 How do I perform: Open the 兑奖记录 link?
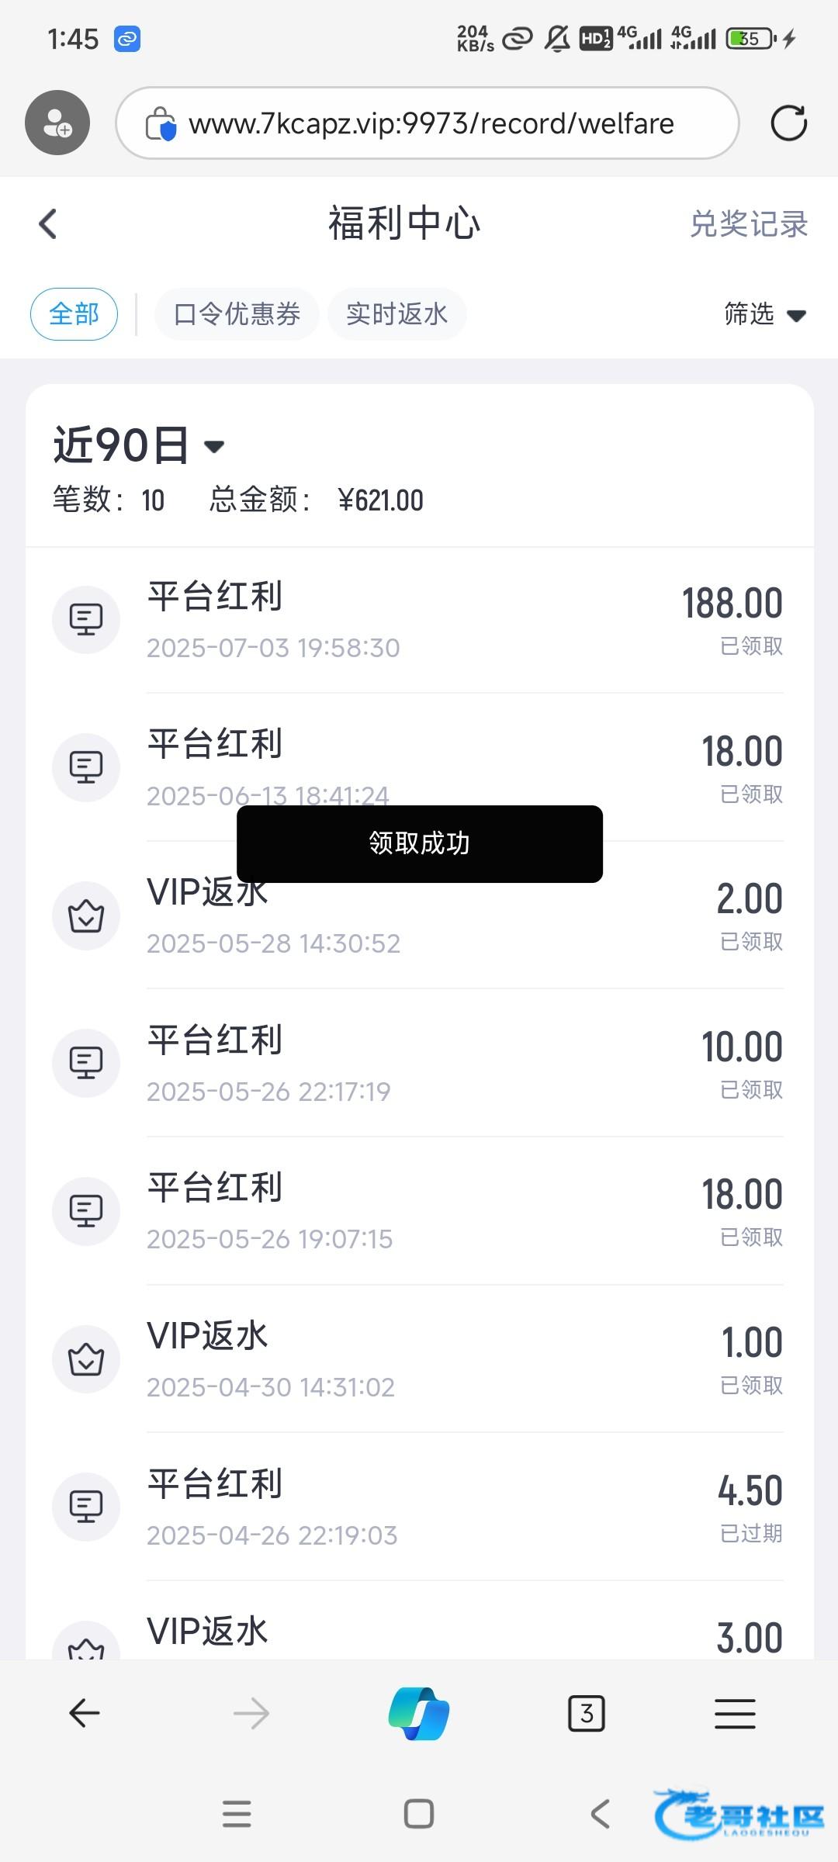pos(749,224)
